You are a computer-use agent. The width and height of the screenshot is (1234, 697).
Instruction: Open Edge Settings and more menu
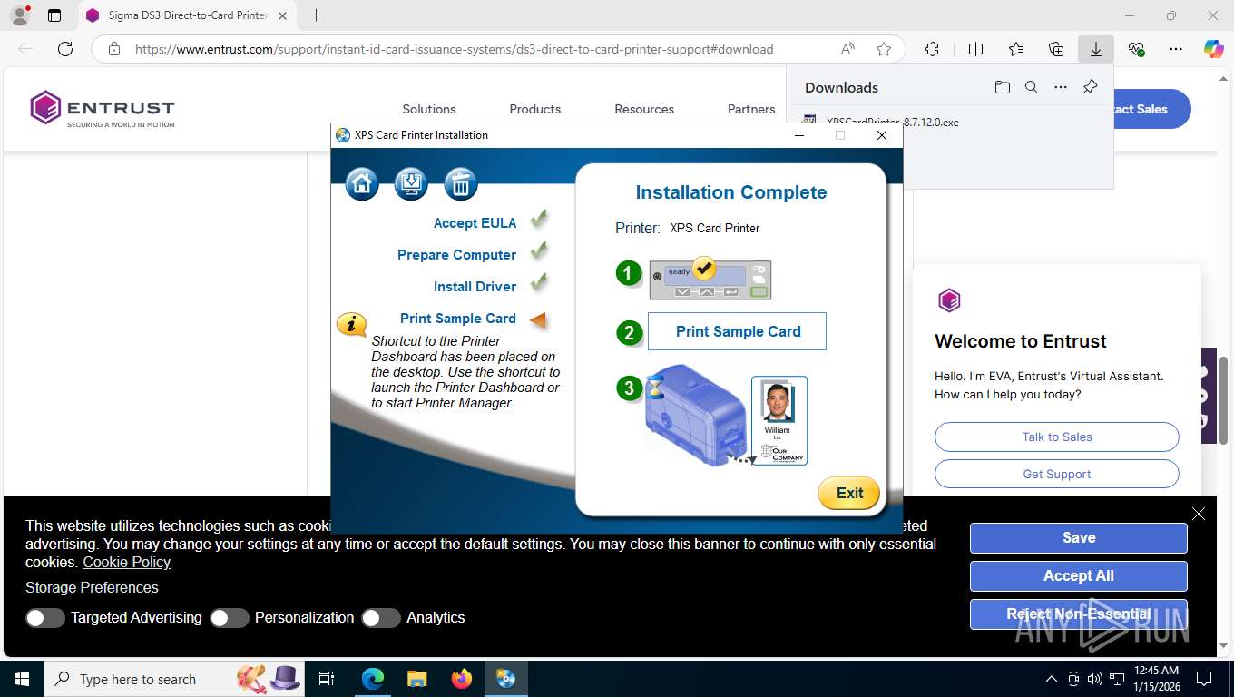pyautogui.click(x=1176, y=49)
